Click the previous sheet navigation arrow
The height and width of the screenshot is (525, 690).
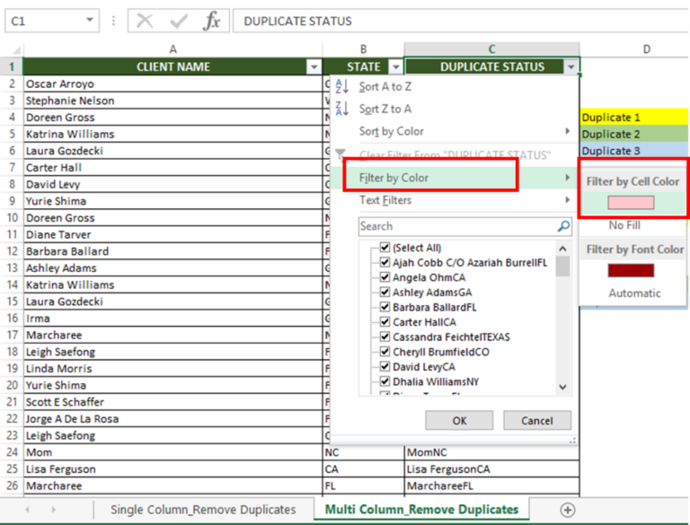[28, 510]
